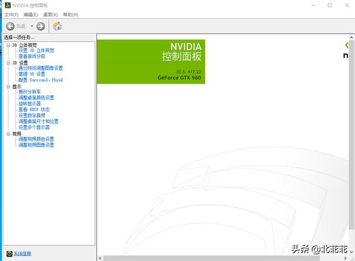Open the 文件(F) menu

pos(11,15)
